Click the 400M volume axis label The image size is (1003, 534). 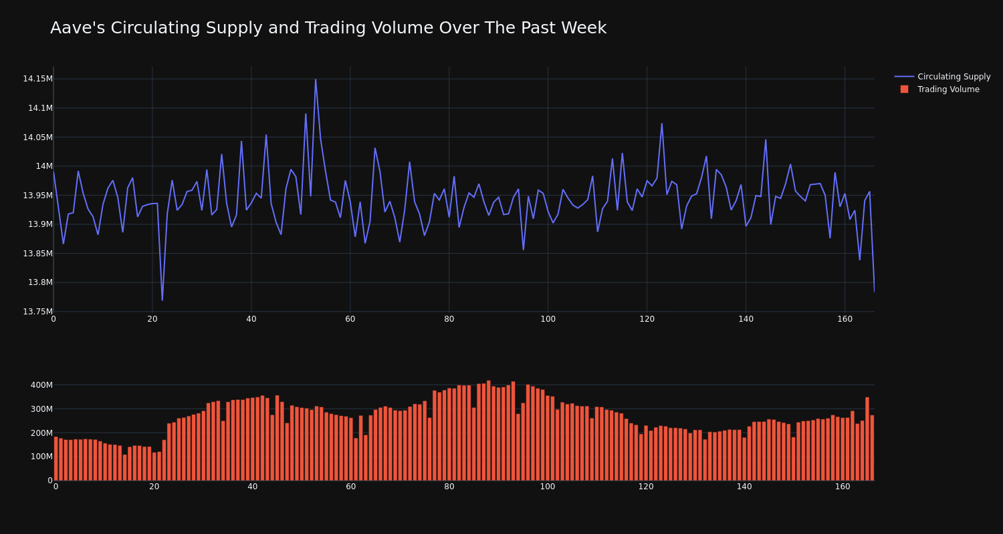click(x=41, y=385)
